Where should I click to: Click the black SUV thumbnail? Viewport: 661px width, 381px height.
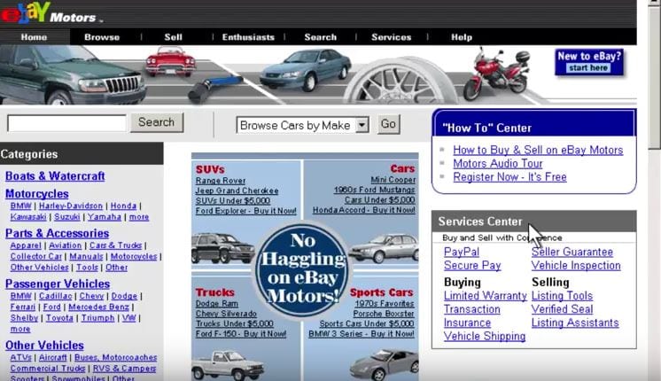[x=222, y=248]
